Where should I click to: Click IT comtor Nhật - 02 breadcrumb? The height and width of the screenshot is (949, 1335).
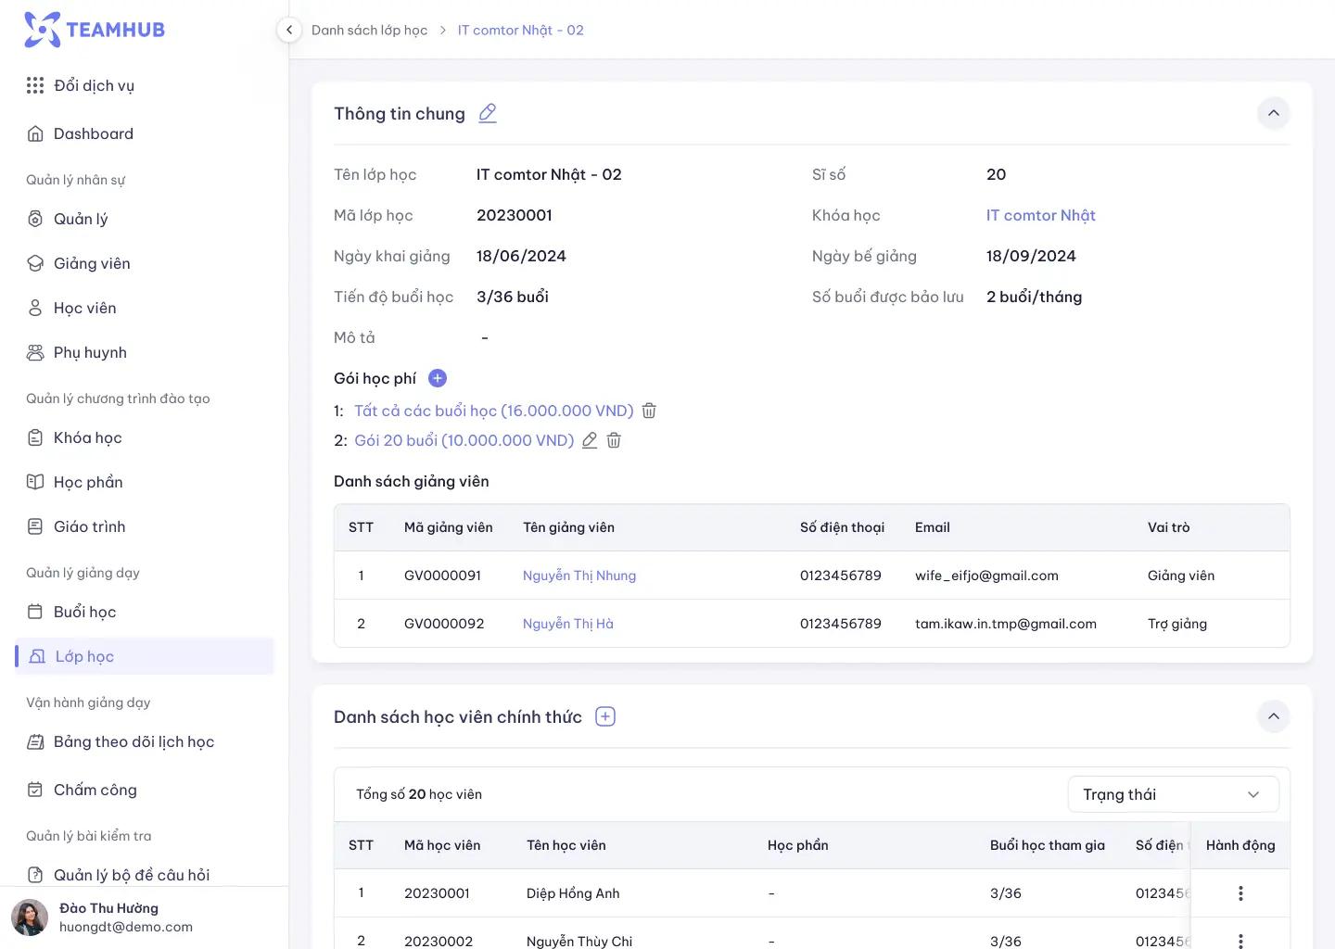pos(520,30)
